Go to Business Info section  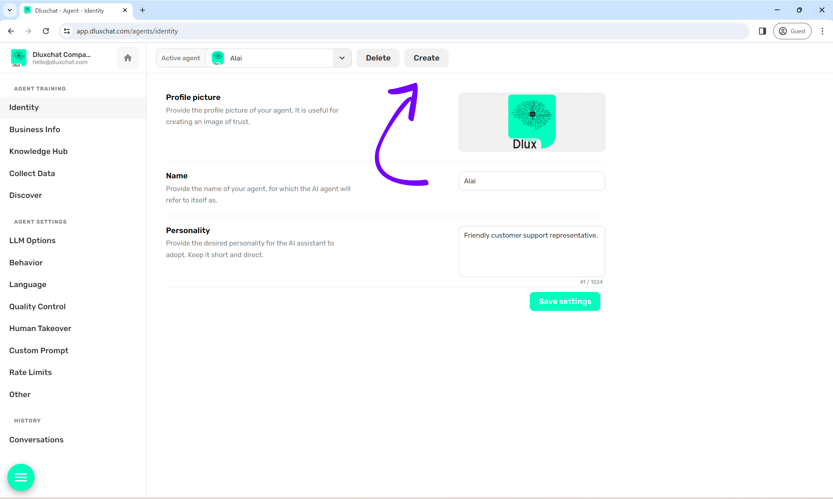tap(34, 130)
